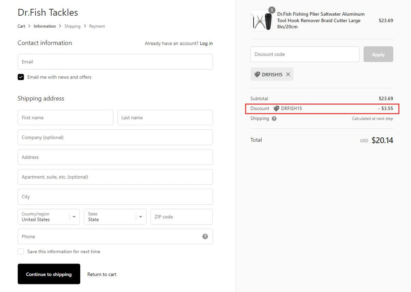411x292 pixels.
Task: Click the applied DRFISH15 tag icon
Action: pos(257,75)
